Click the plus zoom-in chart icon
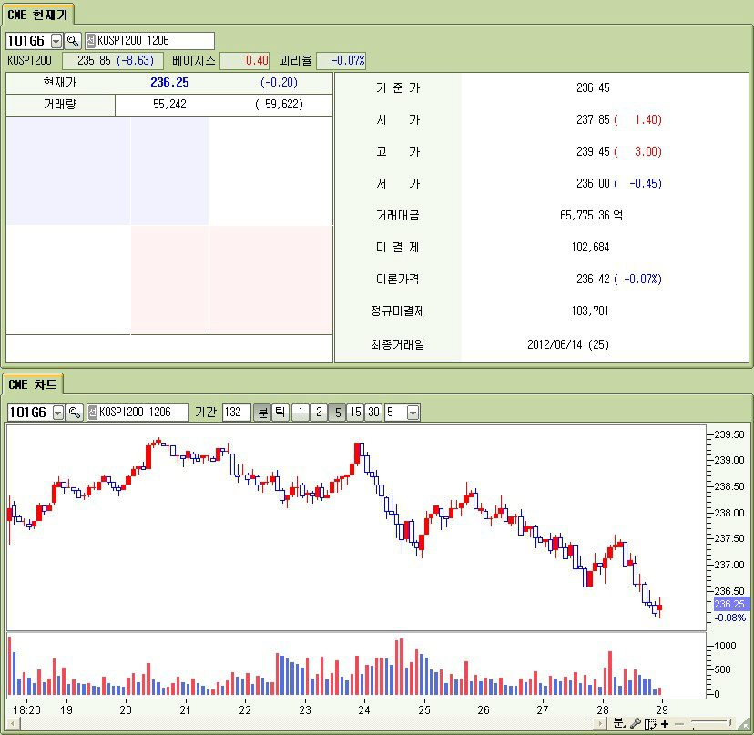754x735 pixels. tap(665, 723)
